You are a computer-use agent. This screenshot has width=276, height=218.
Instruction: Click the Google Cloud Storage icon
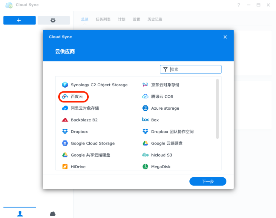65,143
